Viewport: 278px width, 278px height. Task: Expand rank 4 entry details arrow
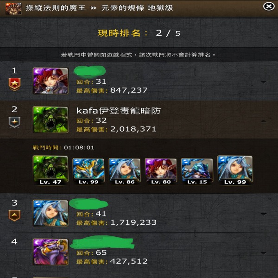point(264,253)
